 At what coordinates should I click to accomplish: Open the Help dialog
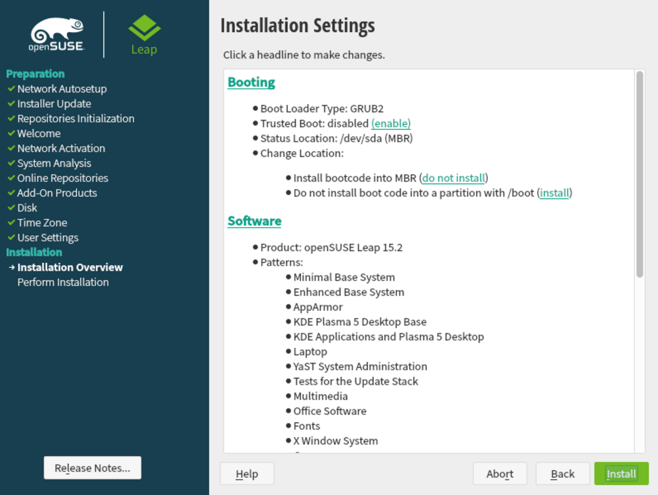pyautogui.click(x=247, y=474)
